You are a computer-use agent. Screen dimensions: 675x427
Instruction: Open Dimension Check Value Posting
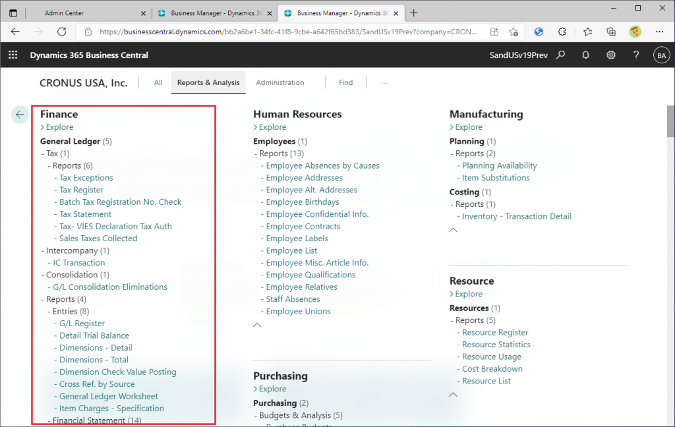click(117, 372)
